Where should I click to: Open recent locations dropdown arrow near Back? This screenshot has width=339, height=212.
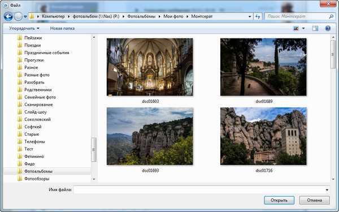tap(25, 16)
